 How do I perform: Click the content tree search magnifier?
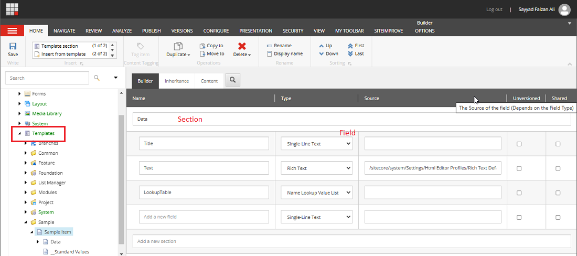[97, 78]
